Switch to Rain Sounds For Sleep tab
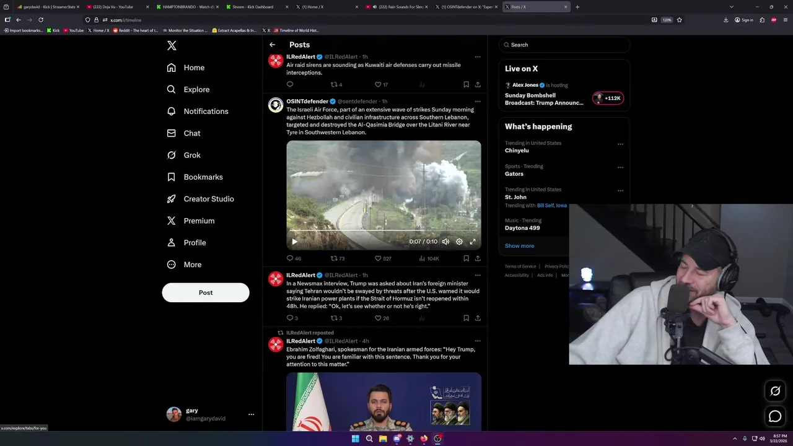Image resolution: width=793 pixels, height=446 pixels. point(395,7)
